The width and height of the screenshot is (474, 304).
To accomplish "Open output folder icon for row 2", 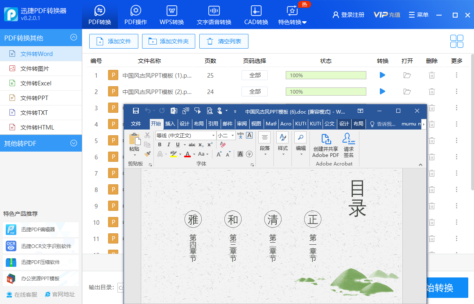I will tap(407, 92).
